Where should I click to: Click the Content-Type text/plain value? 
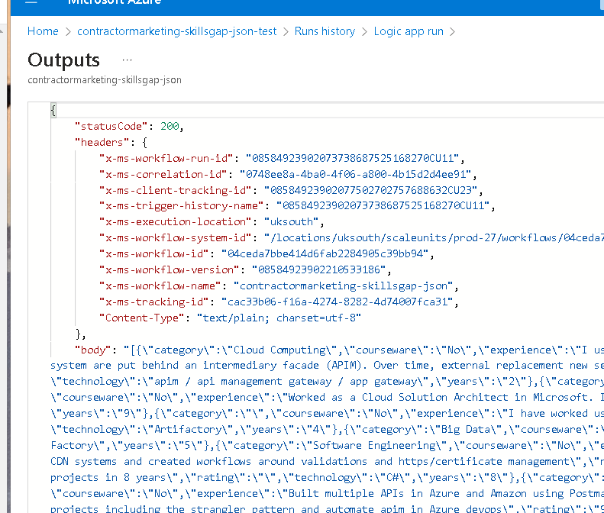279,318
